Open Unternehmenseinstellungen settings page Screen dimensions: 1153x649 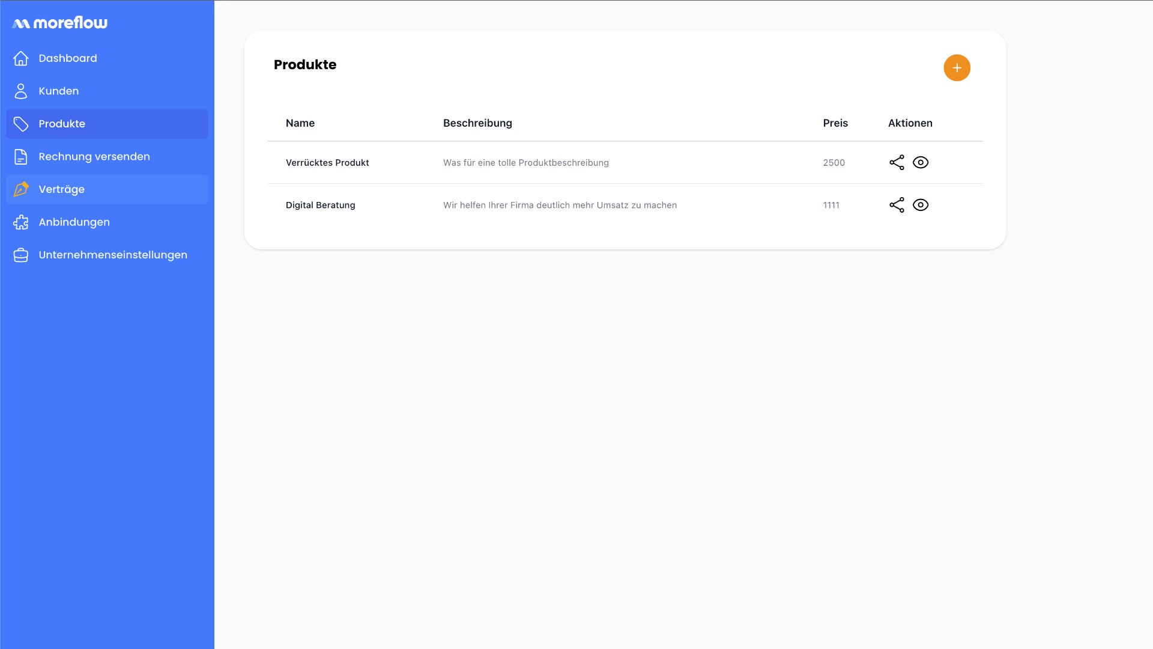pyautogui.click(x=113, y=255)
